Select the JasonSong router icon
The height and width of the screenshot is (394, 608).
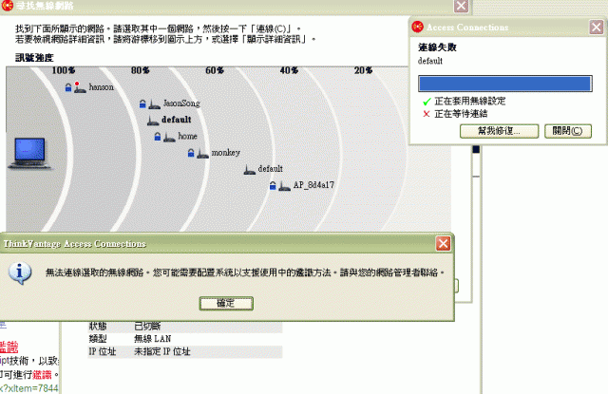(154, 104)
